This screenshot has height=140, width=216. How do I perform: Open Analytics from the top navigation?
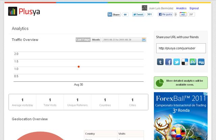click(181, 8)
